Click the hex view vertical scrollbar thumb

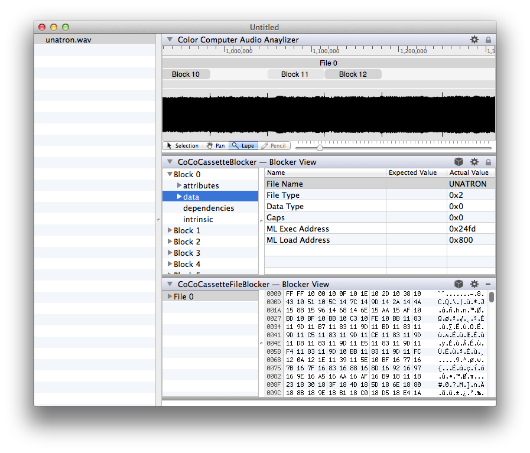coord(492,297)
